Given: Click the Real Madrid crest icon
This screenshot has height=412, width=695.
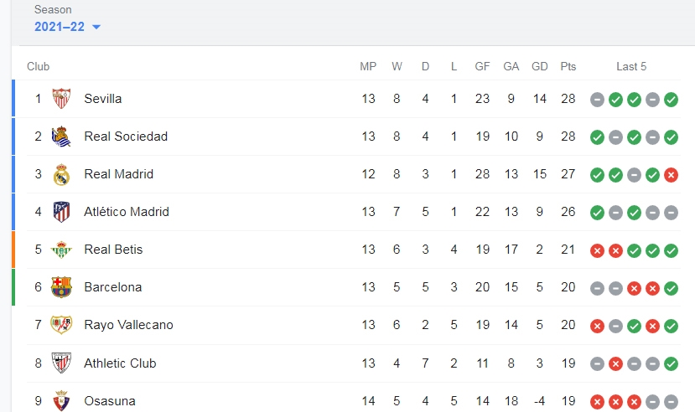Looking at the screenshot, I should click(61, 174).
